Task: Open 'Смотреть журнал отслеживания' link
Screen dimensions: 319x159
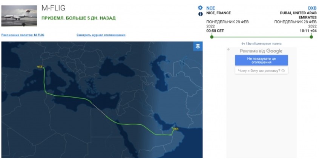Action: 101,35
